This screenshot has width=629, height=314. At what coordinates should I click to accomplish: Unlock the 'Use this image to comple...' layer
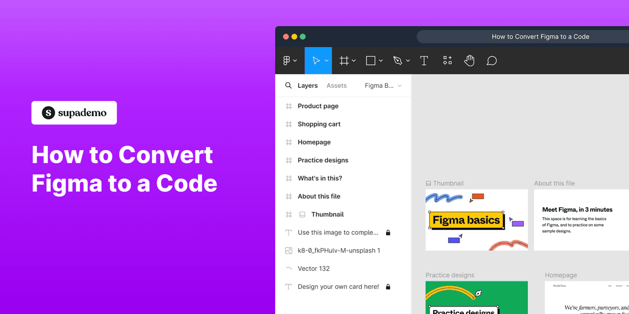[x=387, y=232]
